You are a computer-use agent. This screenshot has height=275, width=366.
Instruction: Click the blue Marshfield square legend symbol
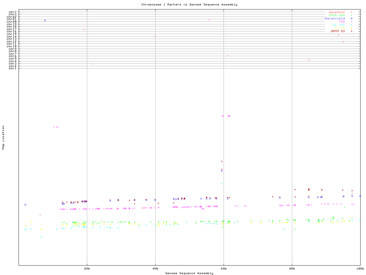click(x=351, y=19)
